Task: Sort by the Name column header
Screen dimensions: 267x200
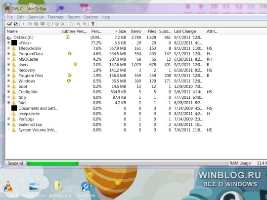Action: 32,31
